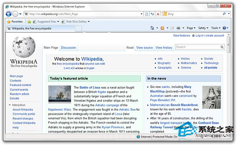Open the Help toolbar dropdown arrow
Viewport: 237px width, 145px height.
228,28
